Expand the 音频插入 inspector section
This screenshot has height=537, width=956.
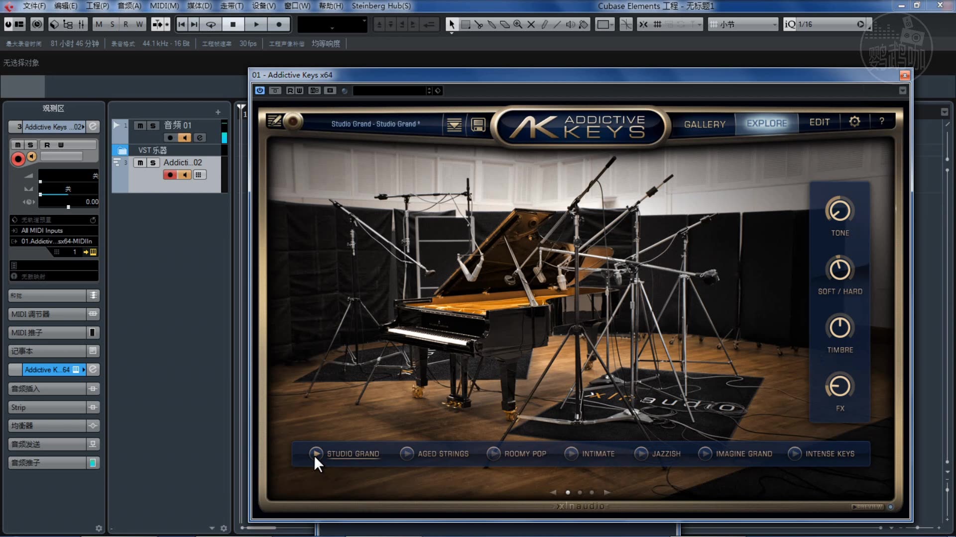coord(54,388)
